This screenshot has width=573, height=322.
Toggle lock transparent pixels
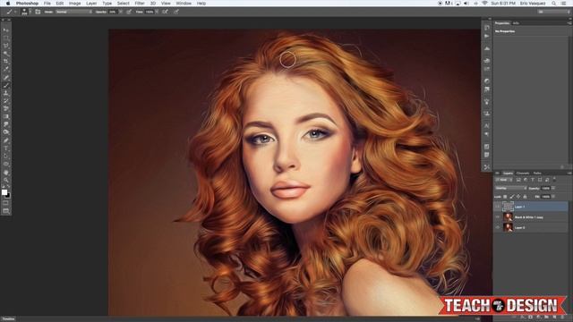coord(505,197)
